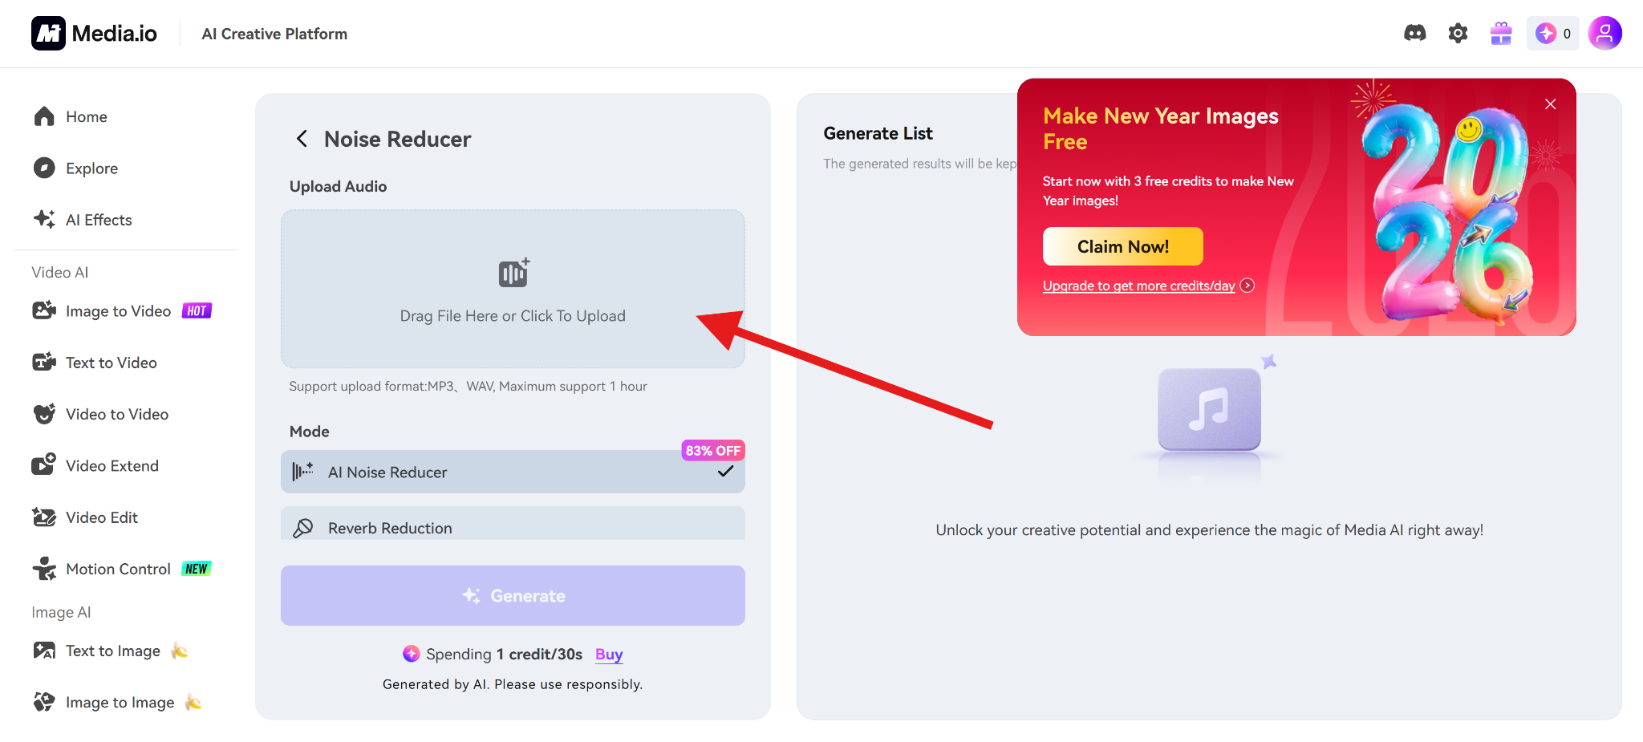This screenshot has width=1643, height=742.
Task: Go back using the Noise Reducer back arrow
Action: point(302,138)
